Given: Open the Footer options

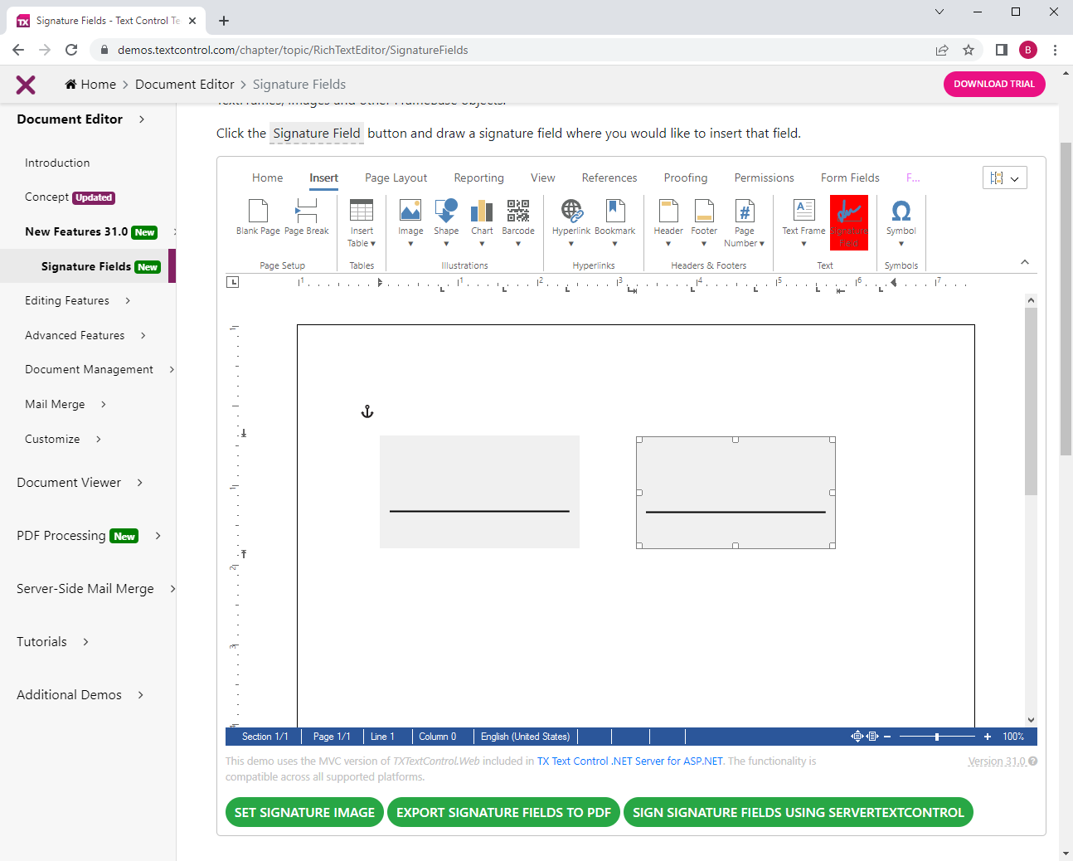Looking at the screenshot, I should (x=704, y=223).
